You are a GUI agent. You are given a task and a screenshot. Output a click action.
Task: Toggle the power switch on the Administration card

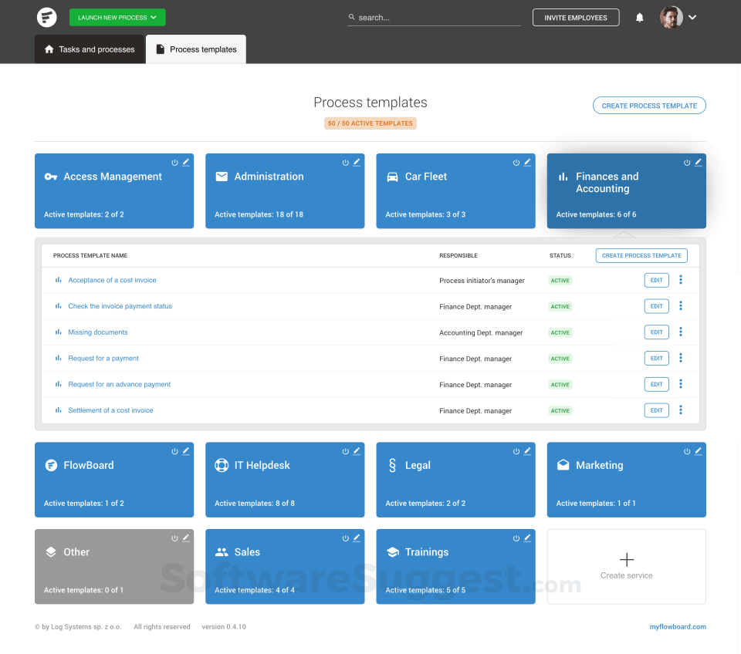click(345, 162)
